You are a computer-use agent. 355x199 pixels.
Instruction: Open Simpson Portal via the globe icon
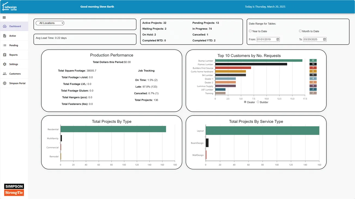click(x=5, y=83)
